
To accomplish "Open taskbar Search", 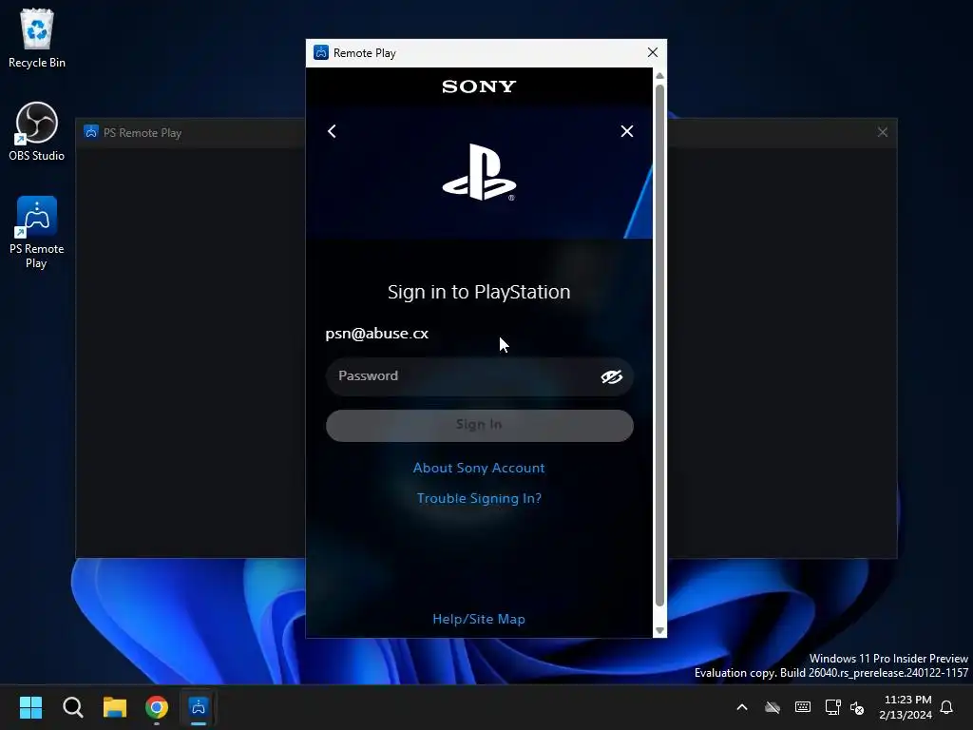I will [x=72, y=707].
